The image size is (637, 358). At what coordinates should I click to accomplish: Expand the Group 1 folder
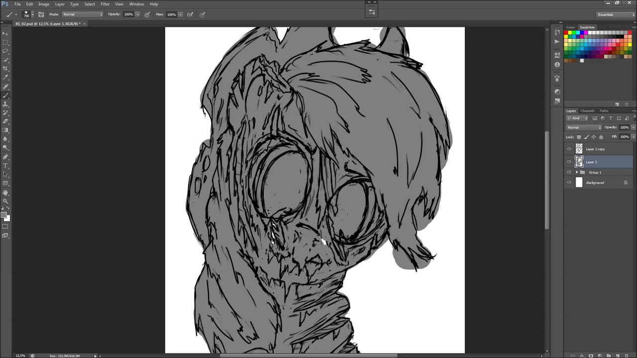[x=577, y=172]
